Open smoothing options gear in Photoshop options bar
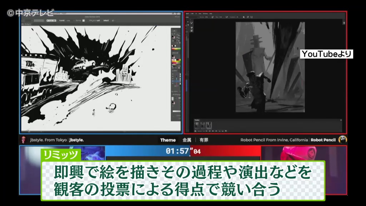 point(244,17)
